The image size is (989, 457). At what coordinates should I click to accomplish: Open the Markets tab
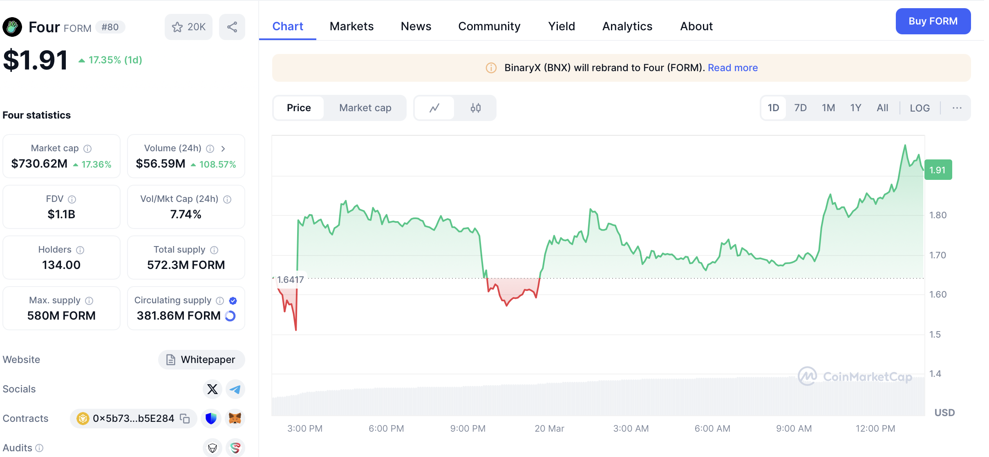351,26
